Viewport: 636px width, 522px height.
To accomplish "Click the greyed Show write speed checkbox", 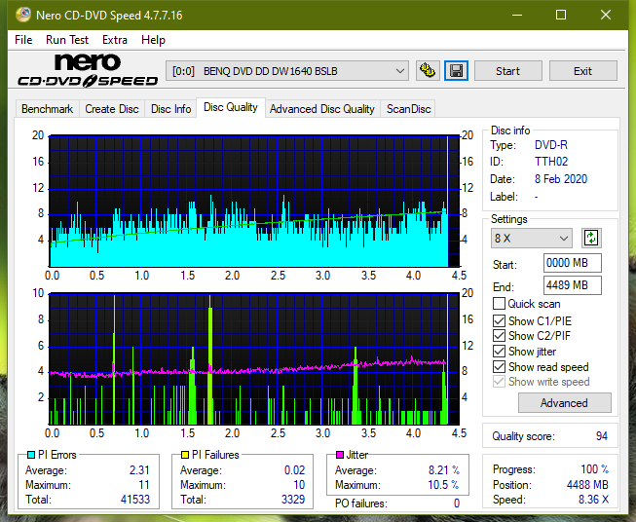I will point(499,382).
